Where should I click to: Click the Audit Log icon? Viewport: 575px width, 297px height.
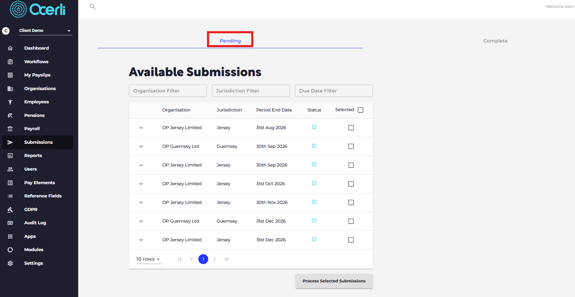point(10,223)
